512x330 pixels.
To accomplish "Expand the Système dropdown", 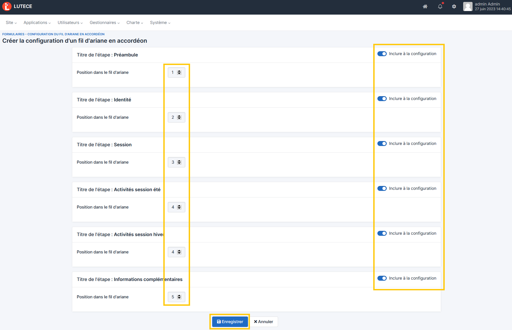I will coord(160,23).
